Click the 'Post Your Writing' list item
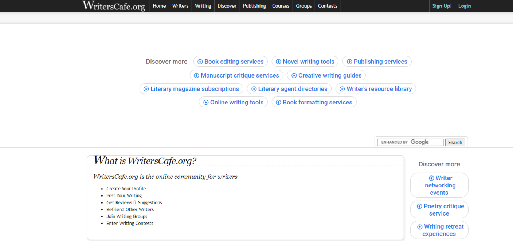 coord(124,195)
